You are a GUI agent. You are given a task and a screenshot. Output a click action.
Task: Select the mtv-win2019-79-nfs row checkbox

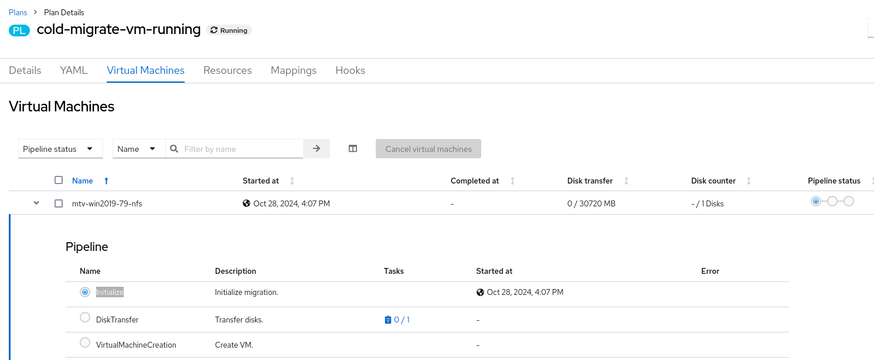59,203
